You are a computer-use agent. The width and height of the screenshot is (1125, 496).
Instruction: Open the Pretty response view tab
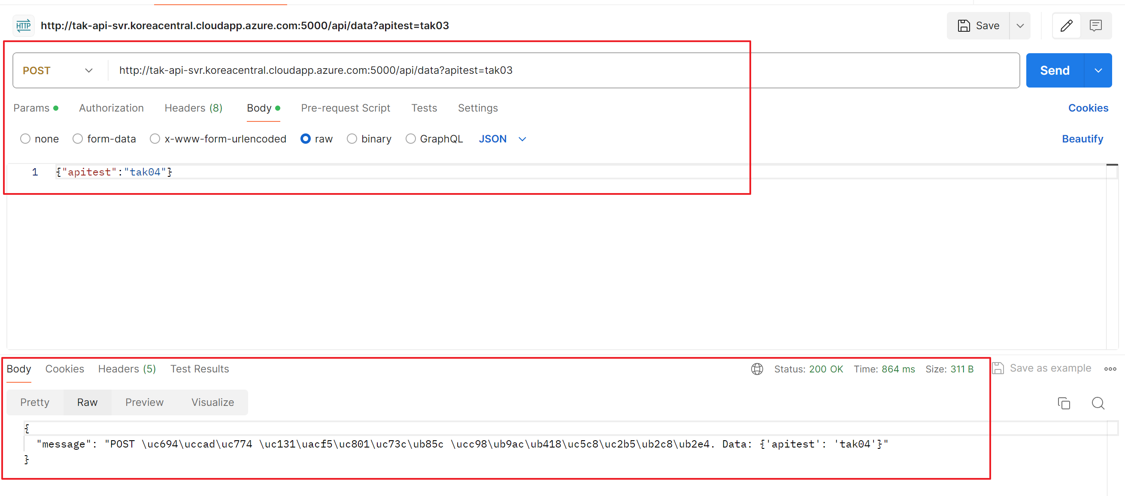34,402
